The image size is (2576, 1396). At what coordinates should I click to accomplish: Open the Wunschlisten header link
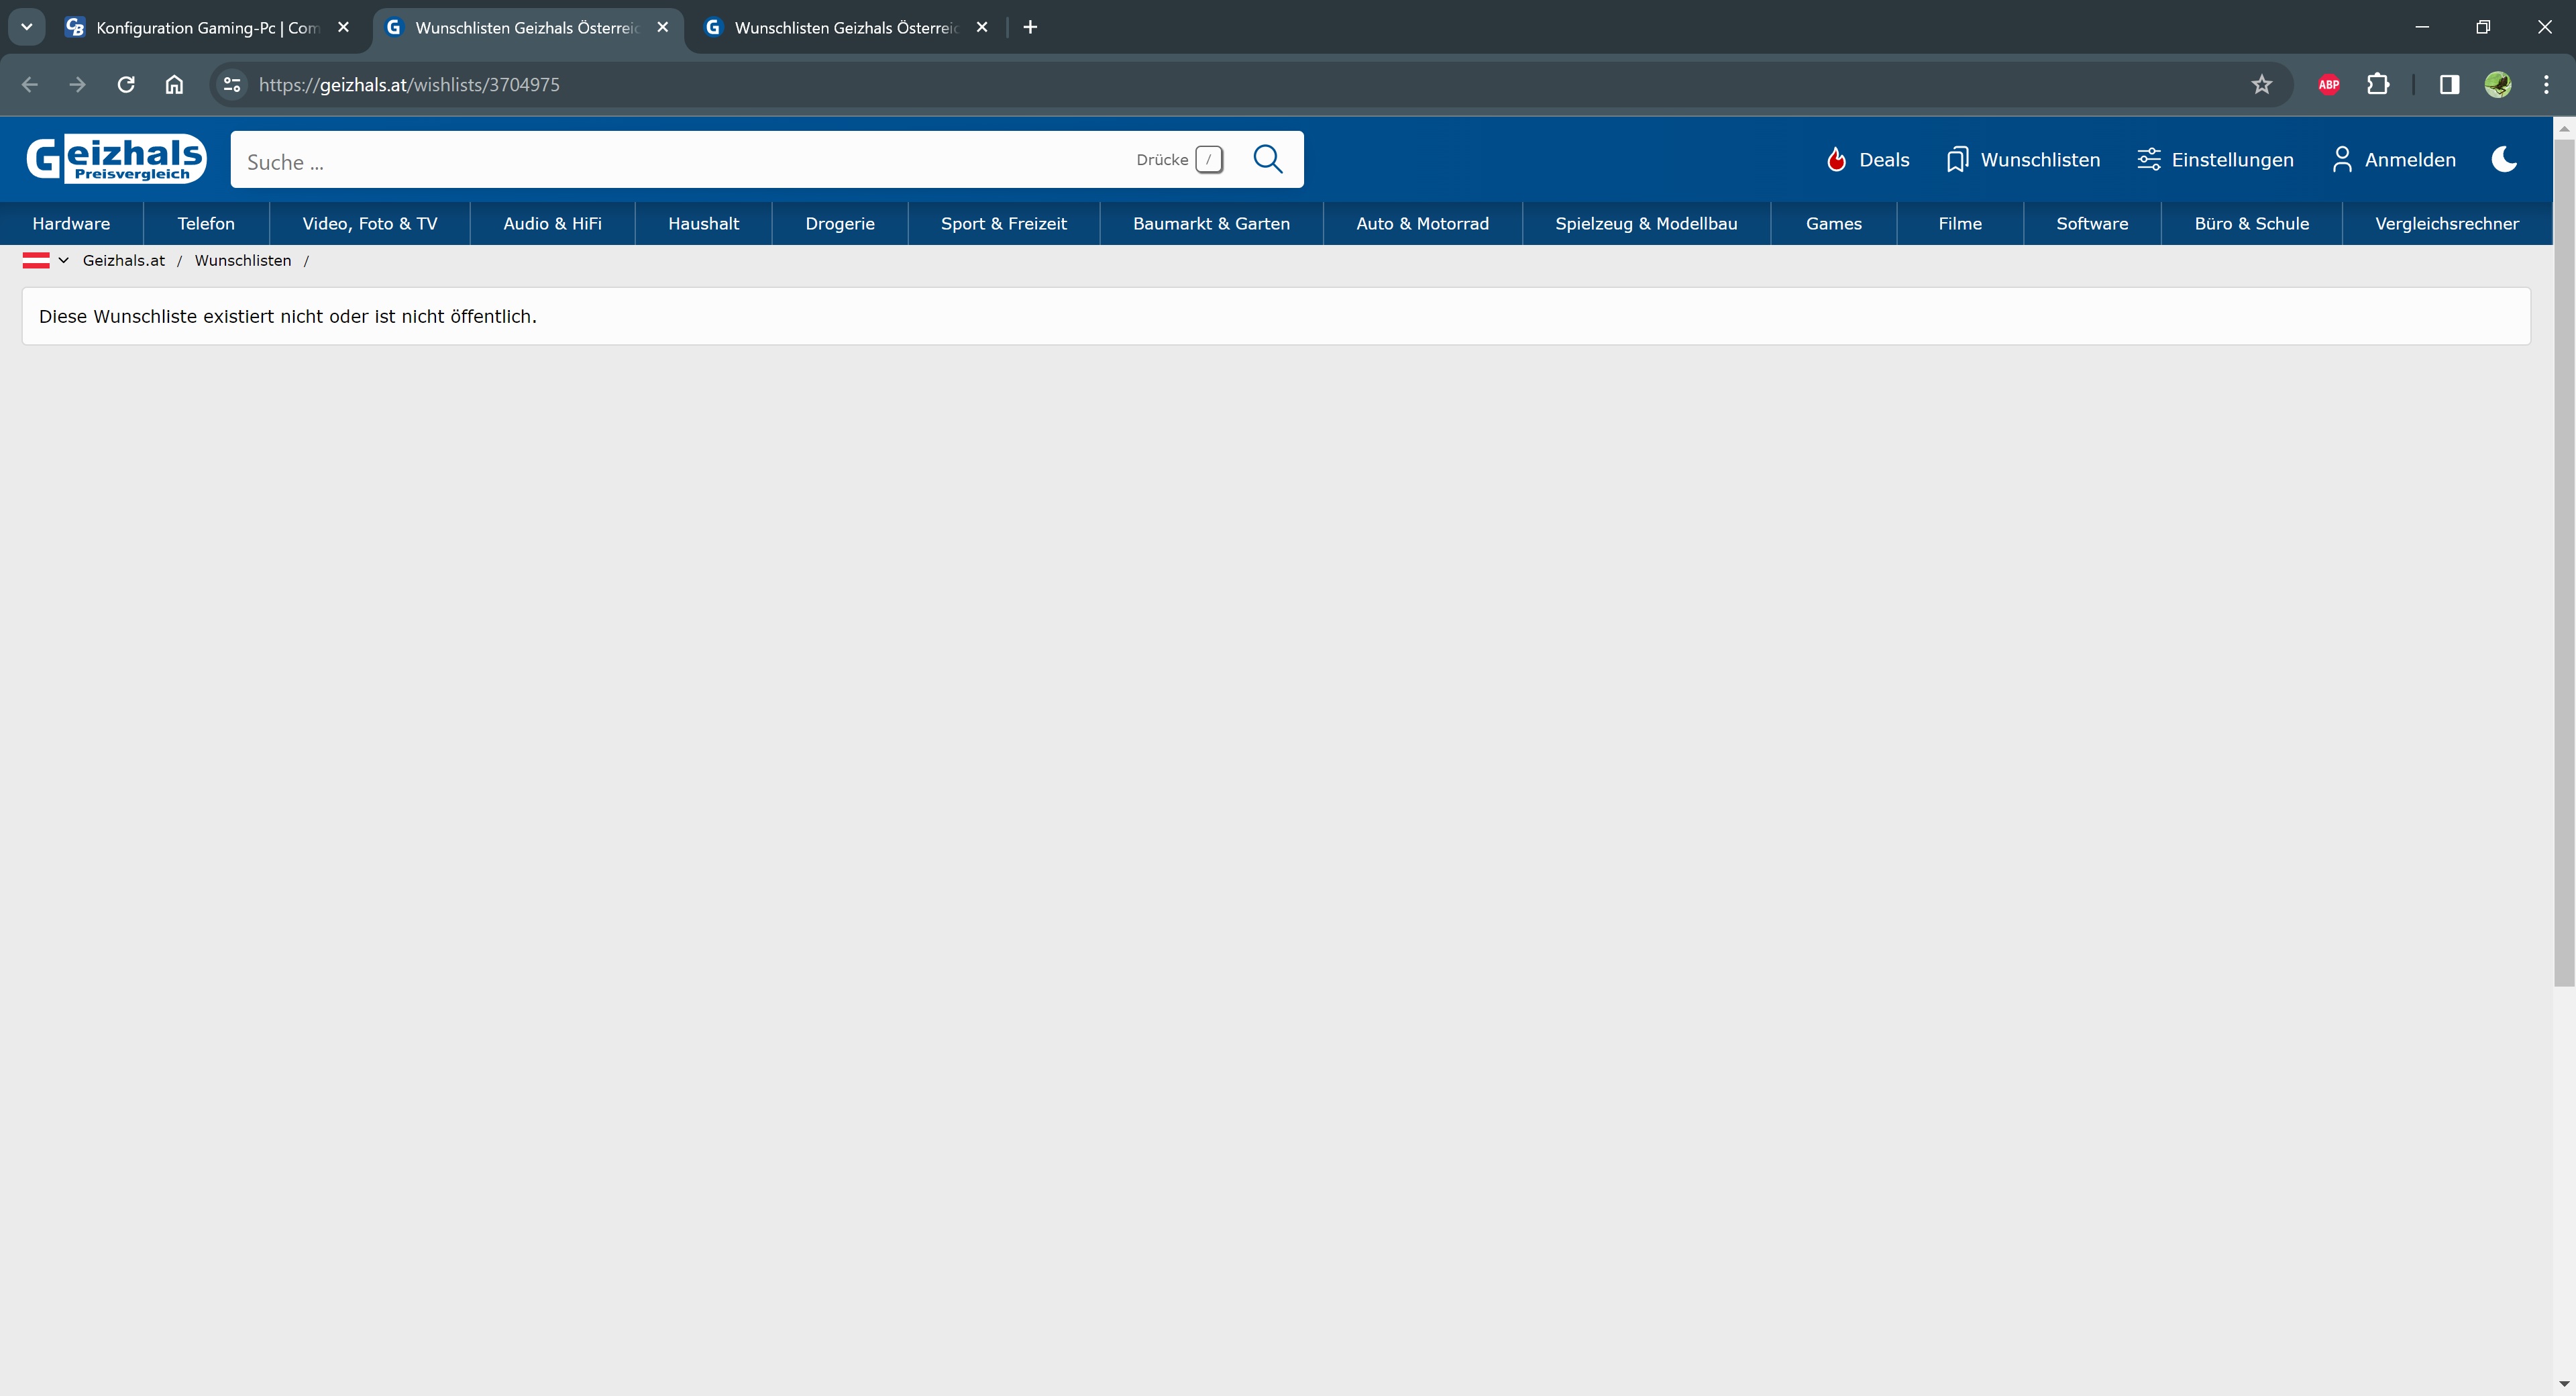coord(2024,160)
